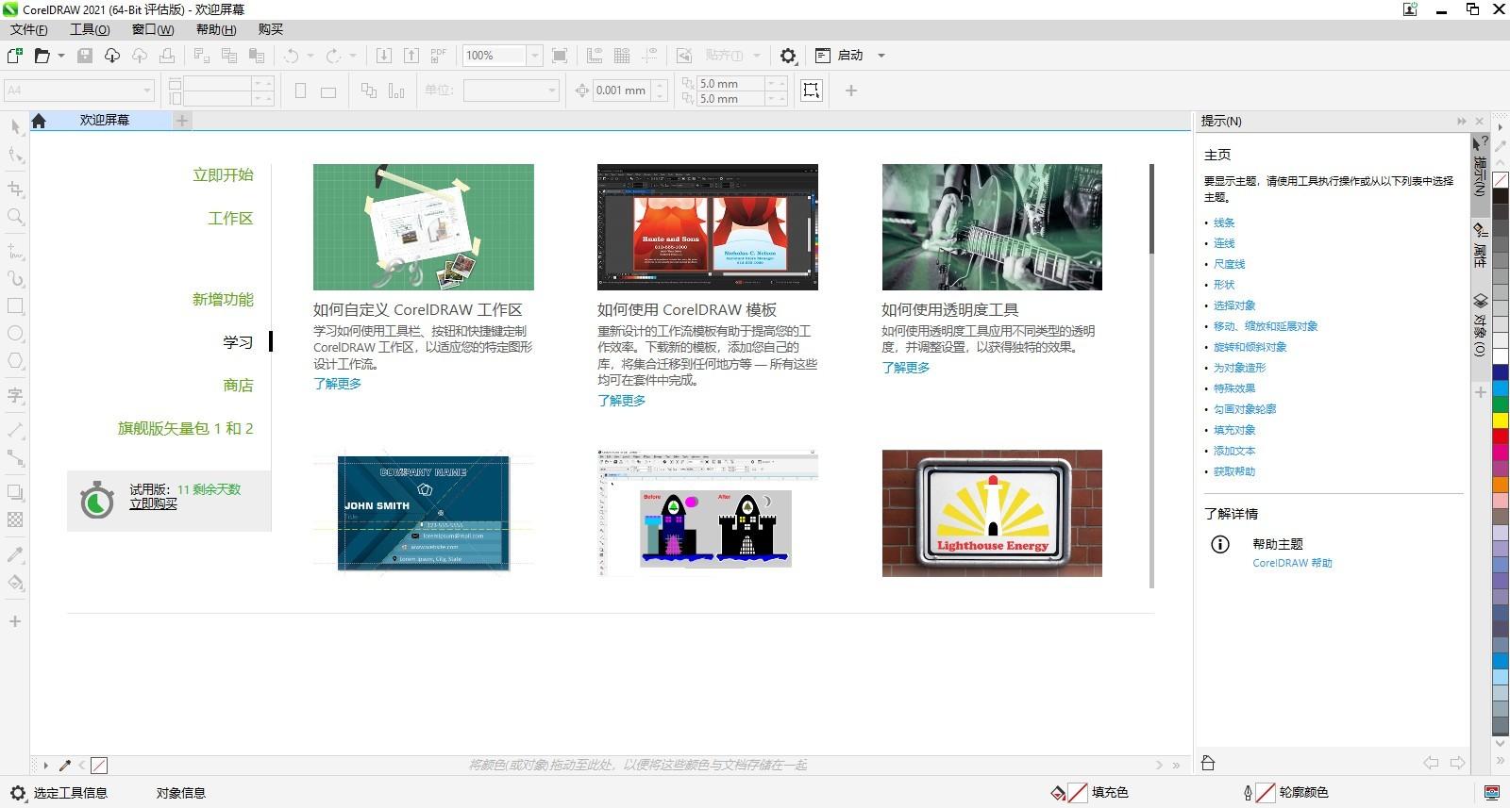The image size is (1510, 808).
Task: Select the Transparency checkerboard tool
Action: (15, 519)
